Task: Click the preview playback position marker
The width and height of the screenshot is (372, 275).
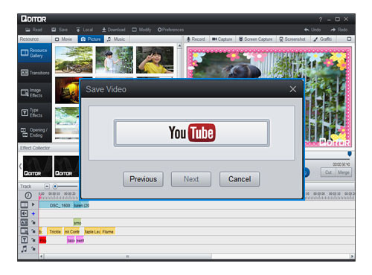Action: pyautogui.click(x=350, y=154)
